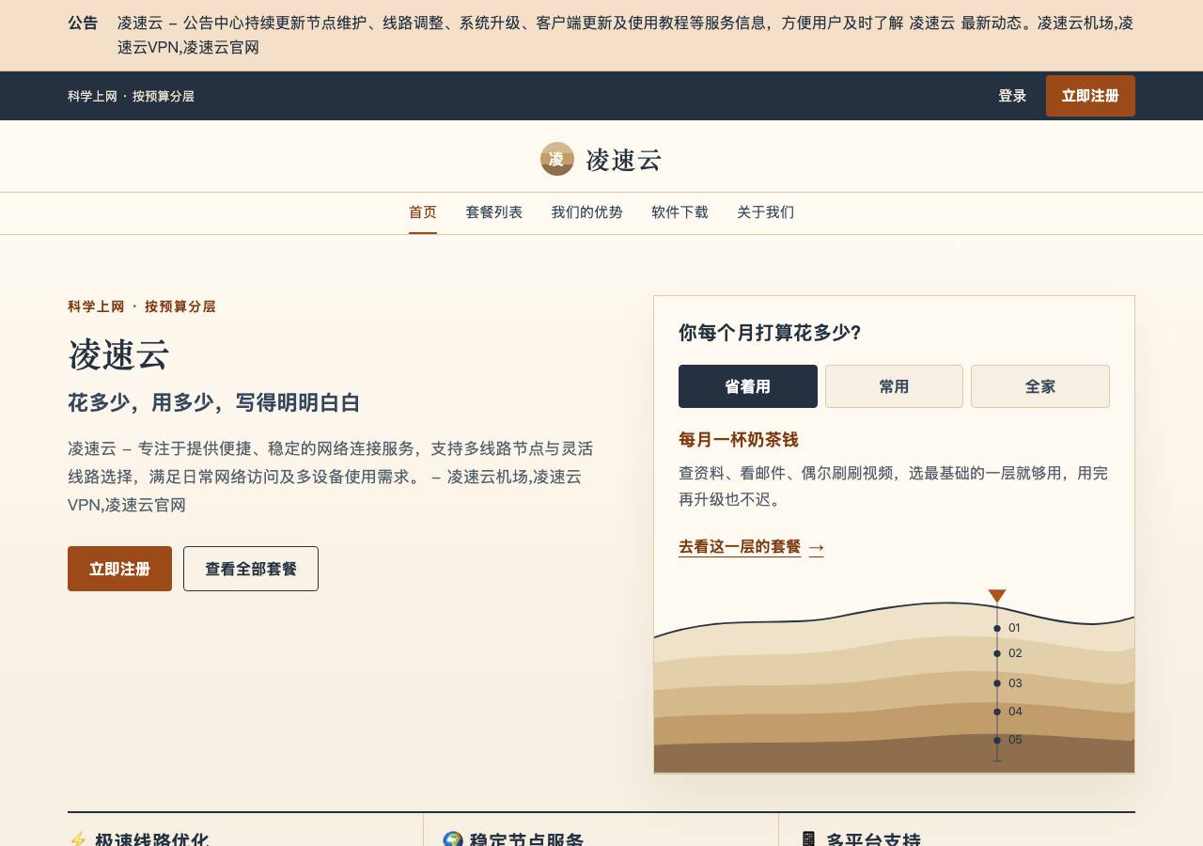Screen dimensions: 1203x846
Task: Click the 凌速云 site title beside the logo
Action: click(x=624, y=160)
